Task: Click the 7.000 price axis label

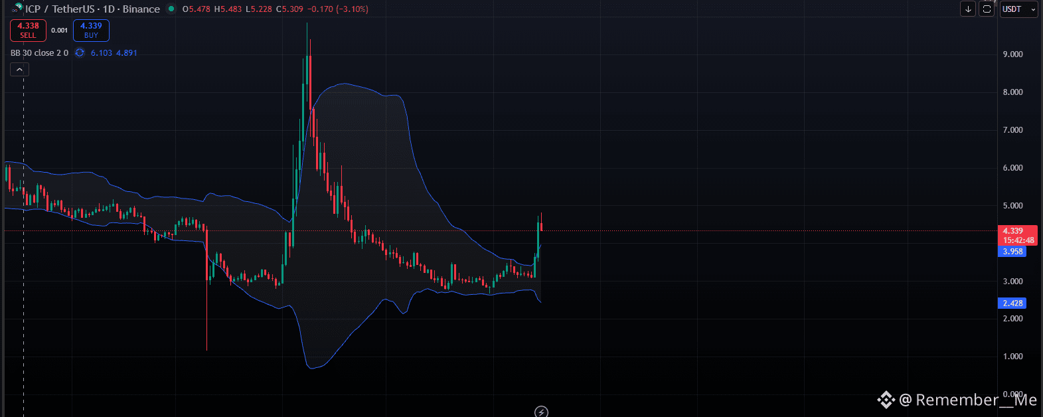Action: click(1012, 130)
